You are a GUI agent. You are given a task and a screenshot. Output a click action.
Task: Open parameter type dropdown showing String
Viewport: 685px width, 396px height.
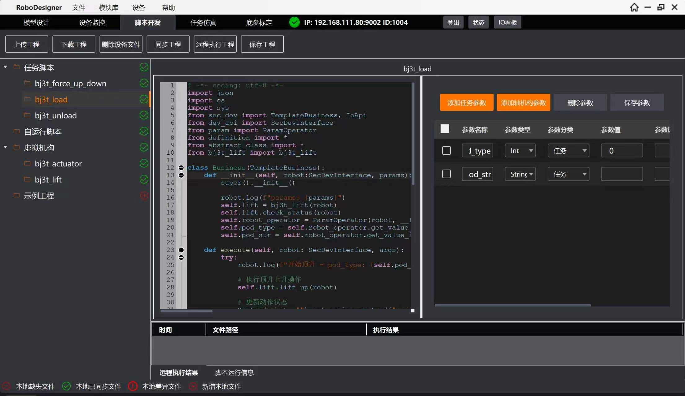click(520, 174)
